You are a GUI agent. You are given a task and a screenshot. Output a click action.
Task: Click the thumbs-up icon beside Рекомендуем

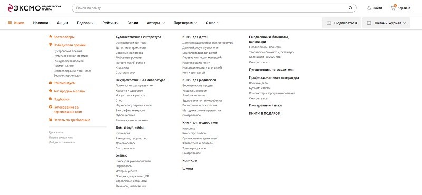click(50, 83)
